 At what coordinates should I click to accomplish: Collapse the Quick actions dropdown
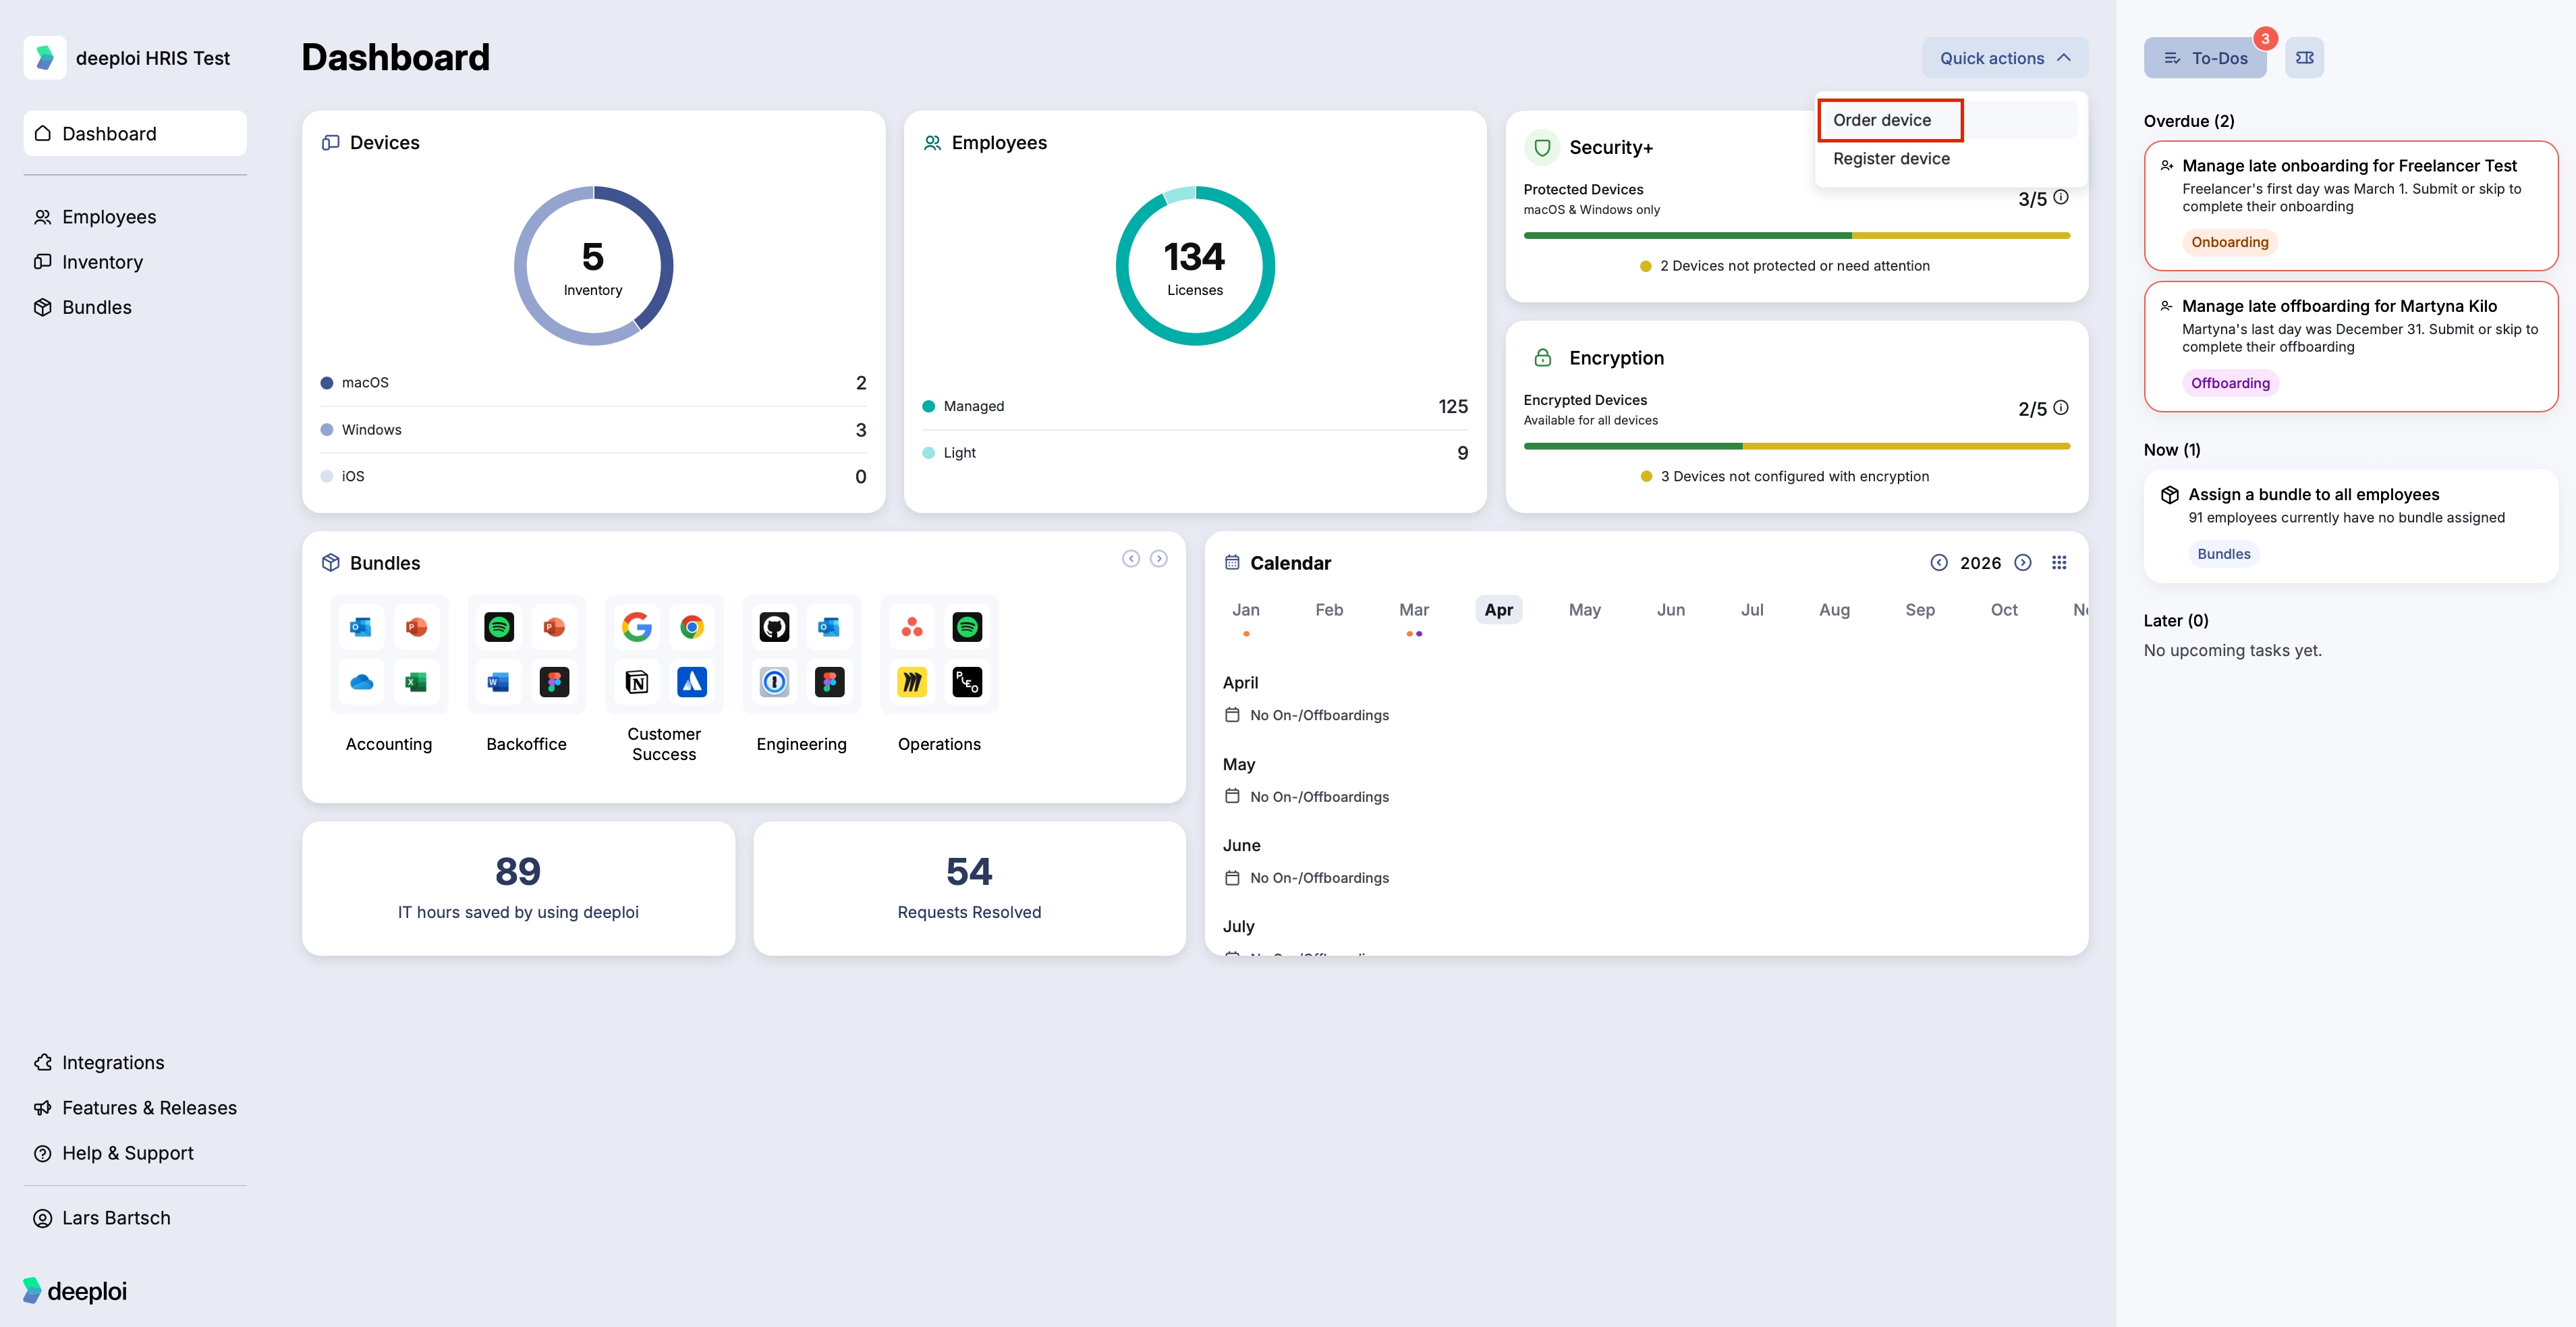2005,58
